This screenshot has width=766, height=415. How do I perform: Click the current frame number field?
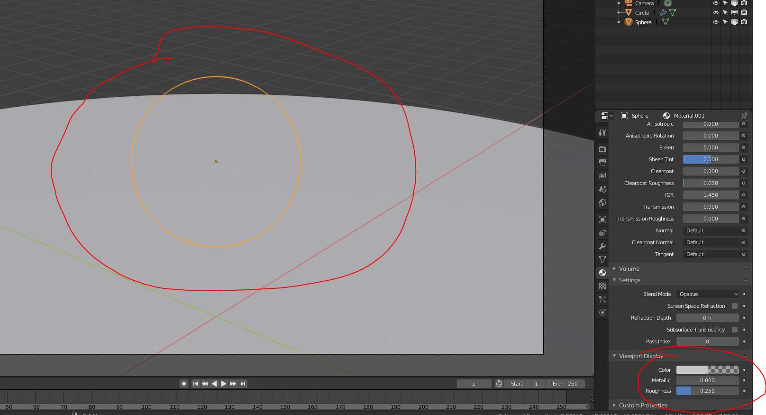474,384
